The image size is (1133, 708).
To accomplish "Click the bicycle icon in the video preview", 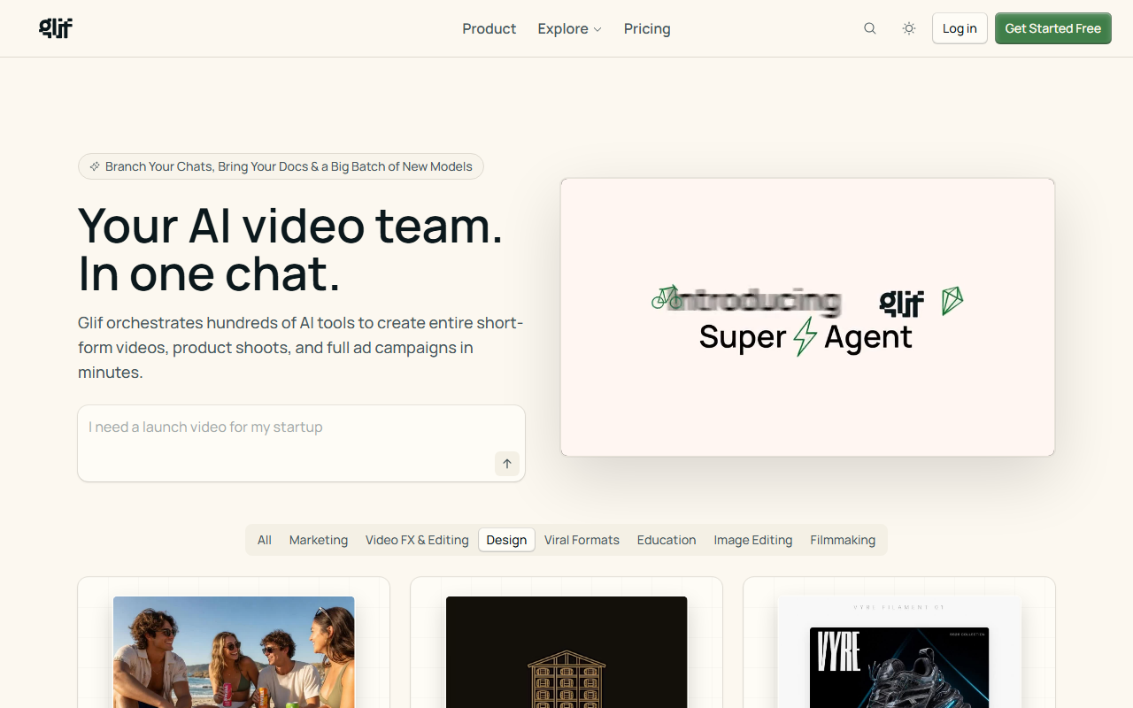I will pyautogui.click(x=666, y=297).
